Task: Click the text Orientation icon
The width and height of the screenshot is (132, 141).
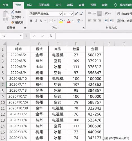Action: click(107, 14)
